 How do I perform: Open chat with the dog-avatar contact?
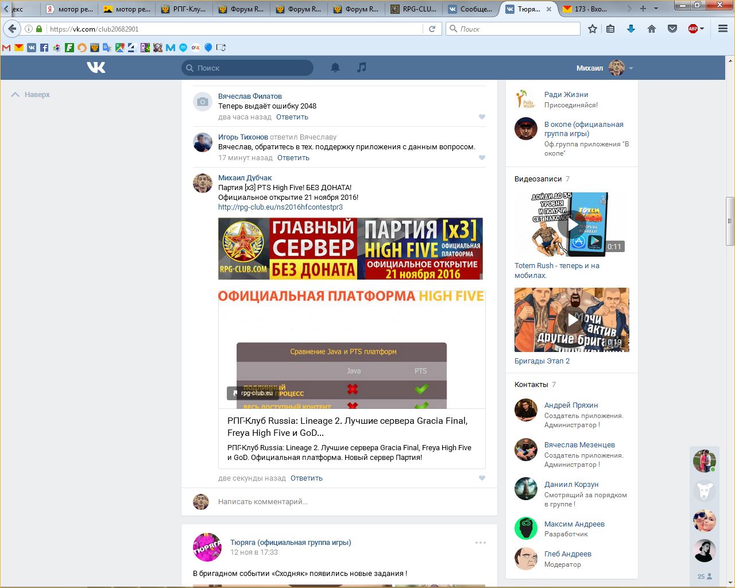(705, 491)
